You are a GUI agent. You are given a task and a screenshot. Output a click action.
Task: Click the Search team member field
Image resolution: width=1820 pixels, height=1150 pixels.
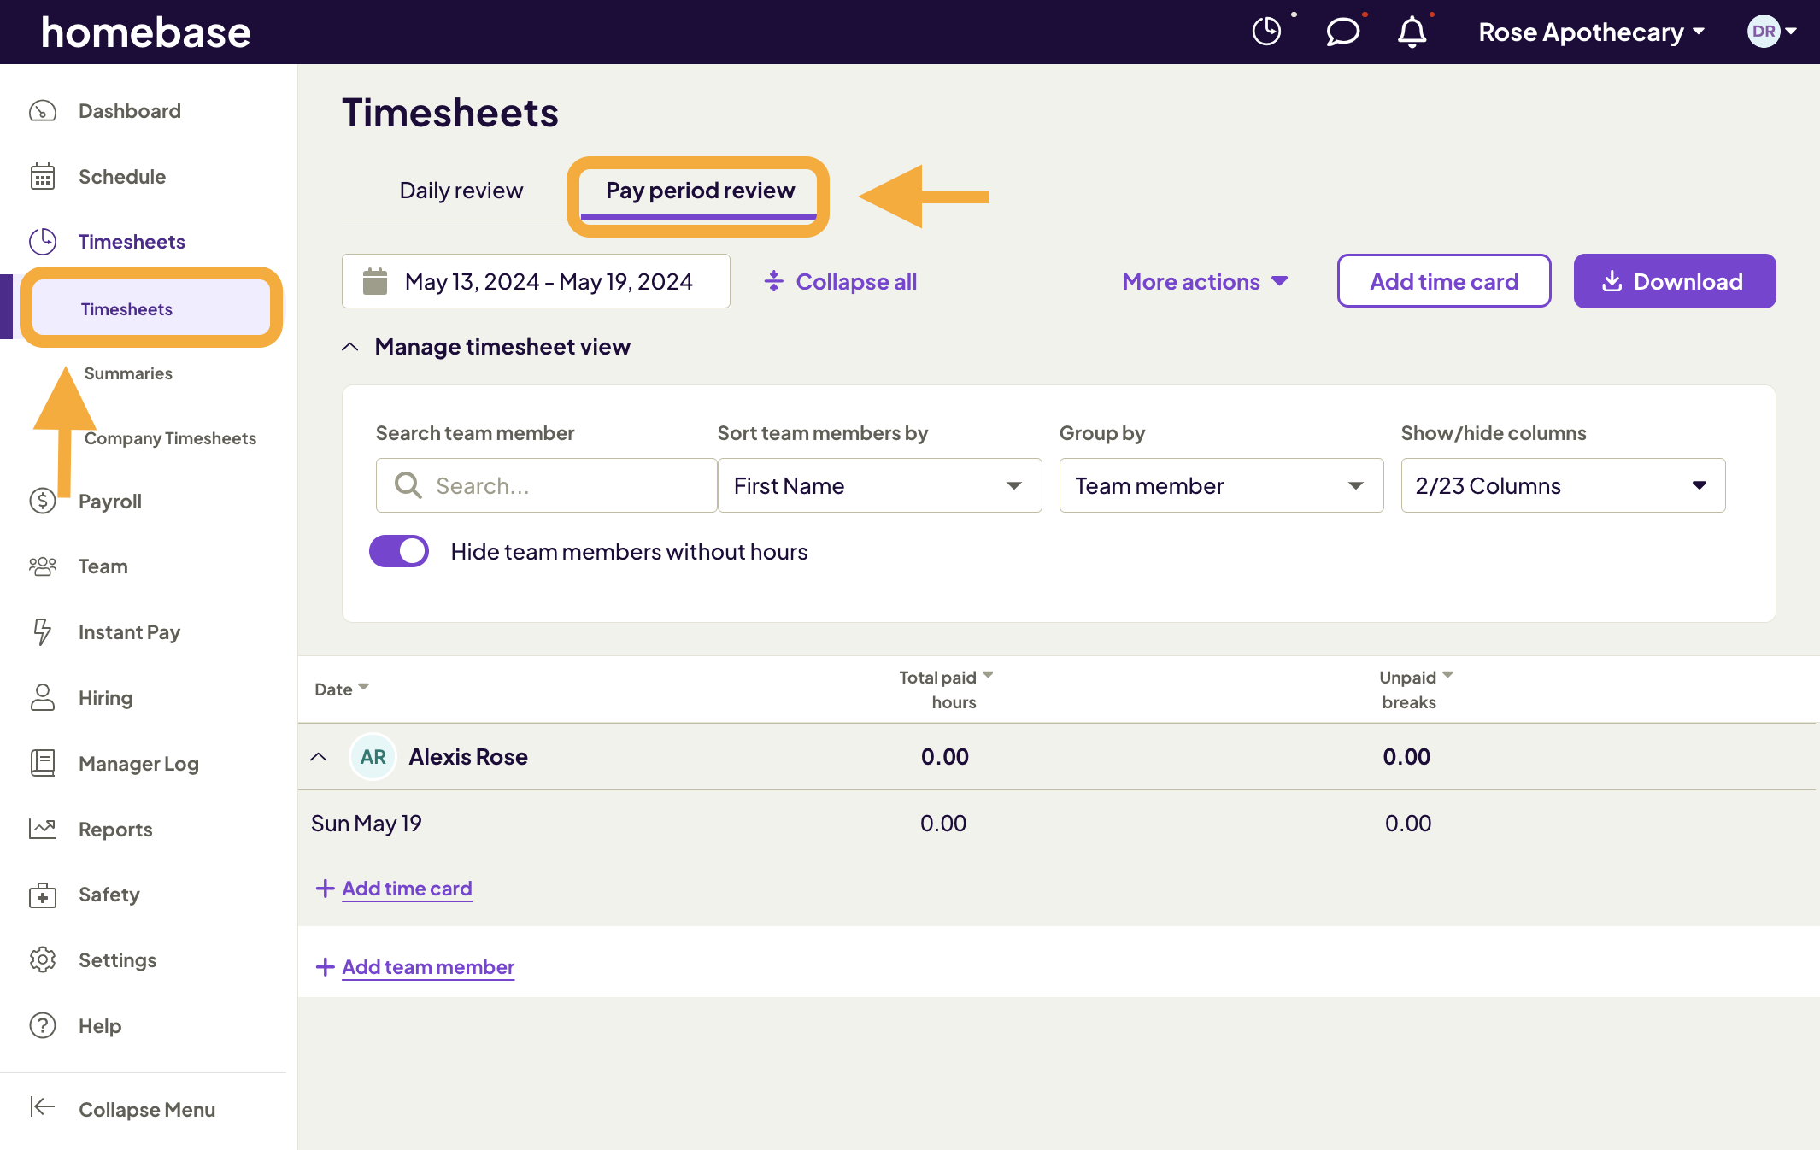tap(545, 485)
